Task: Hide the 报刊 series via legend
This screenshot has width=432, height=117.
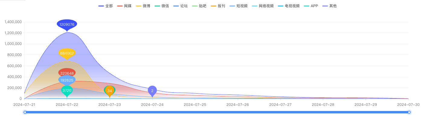Action: pyautogui.click(x=218, y=6)
